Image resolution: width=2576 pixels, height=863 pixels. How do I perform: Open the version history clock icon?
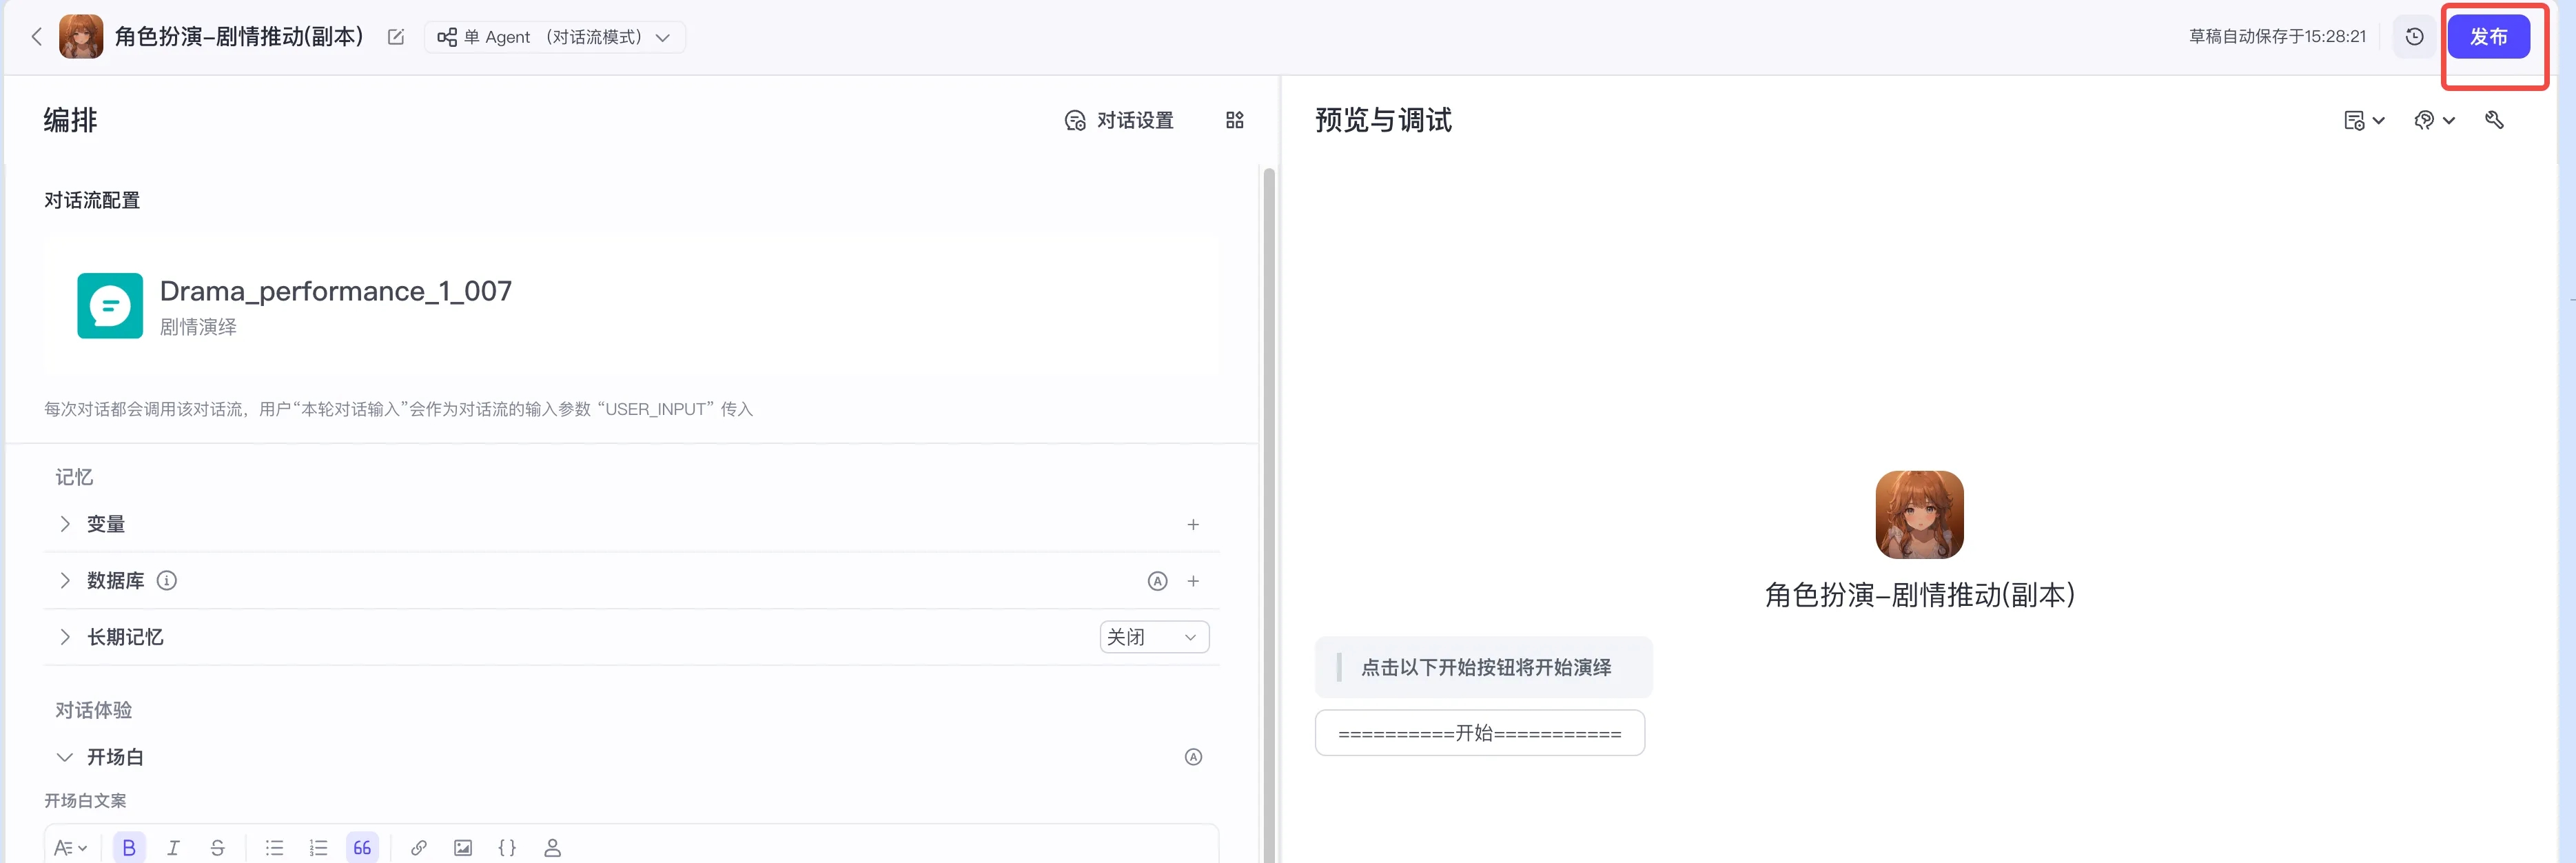(2414, 37)
